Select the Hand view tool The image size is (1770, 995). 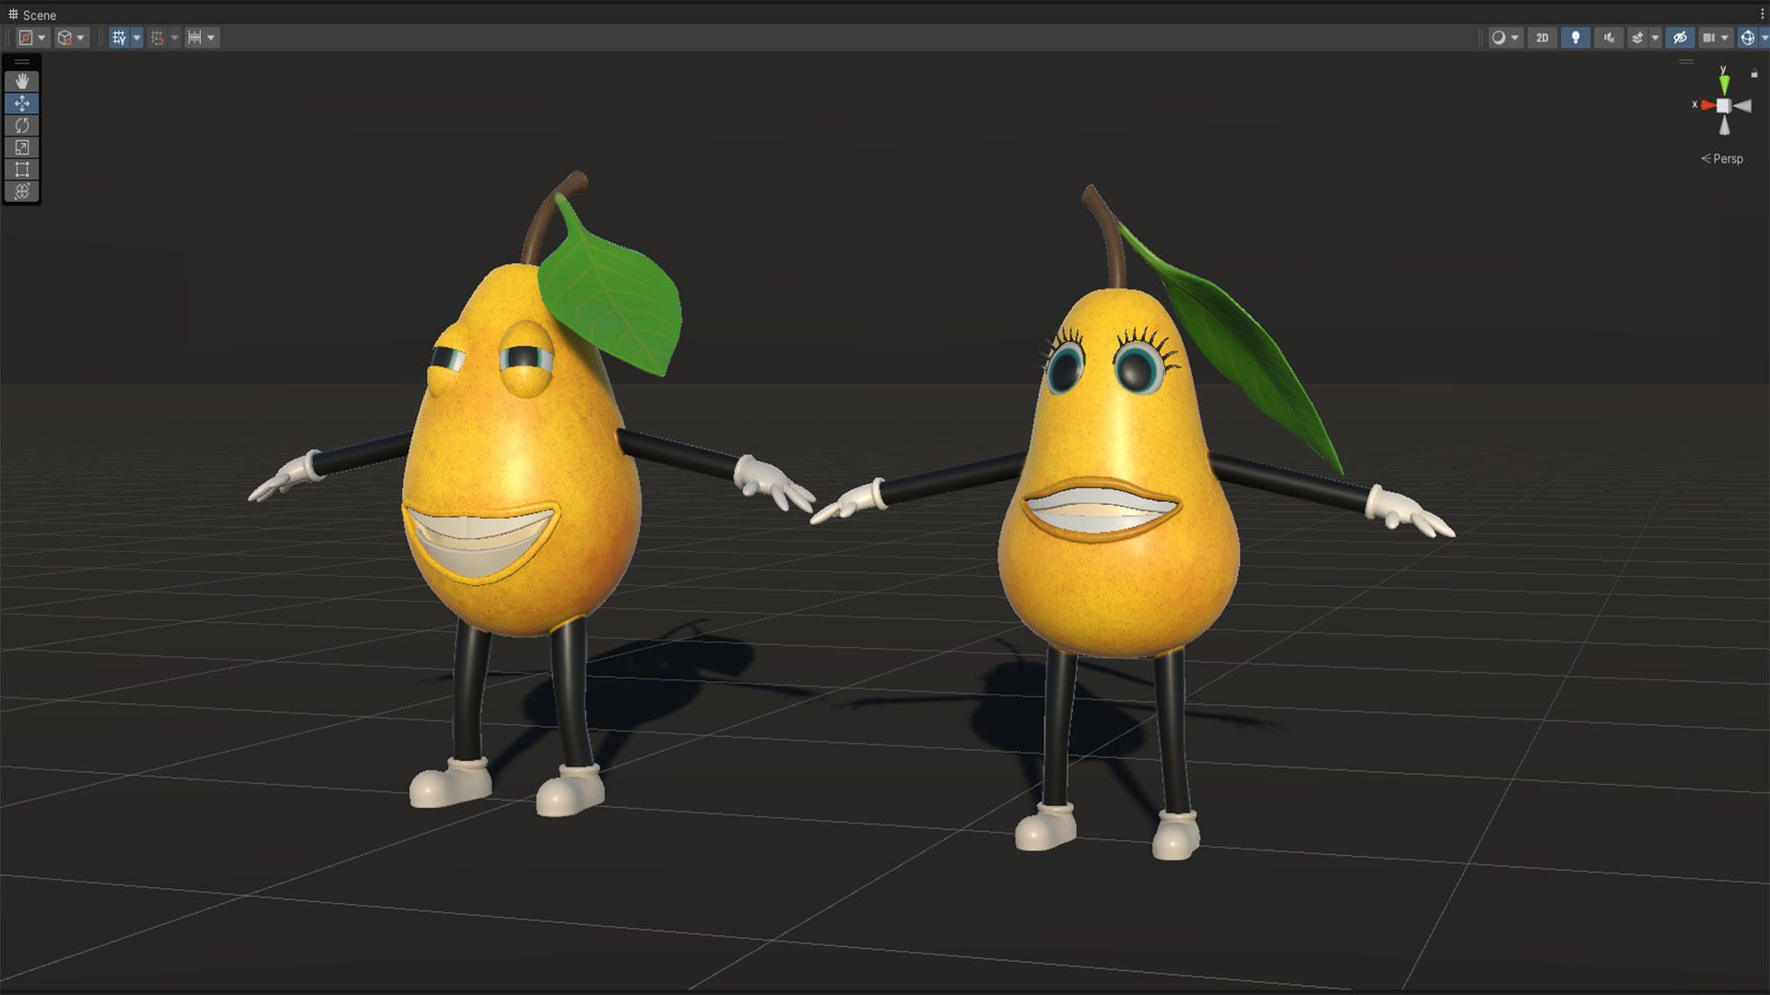[x=22, y=82]
